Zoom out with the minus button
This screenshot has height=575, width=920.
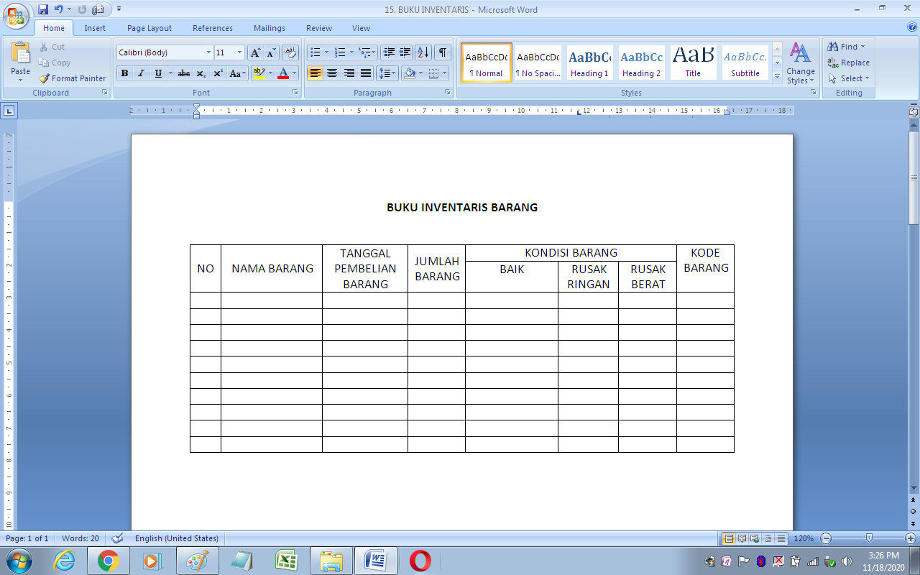[826, 538]
